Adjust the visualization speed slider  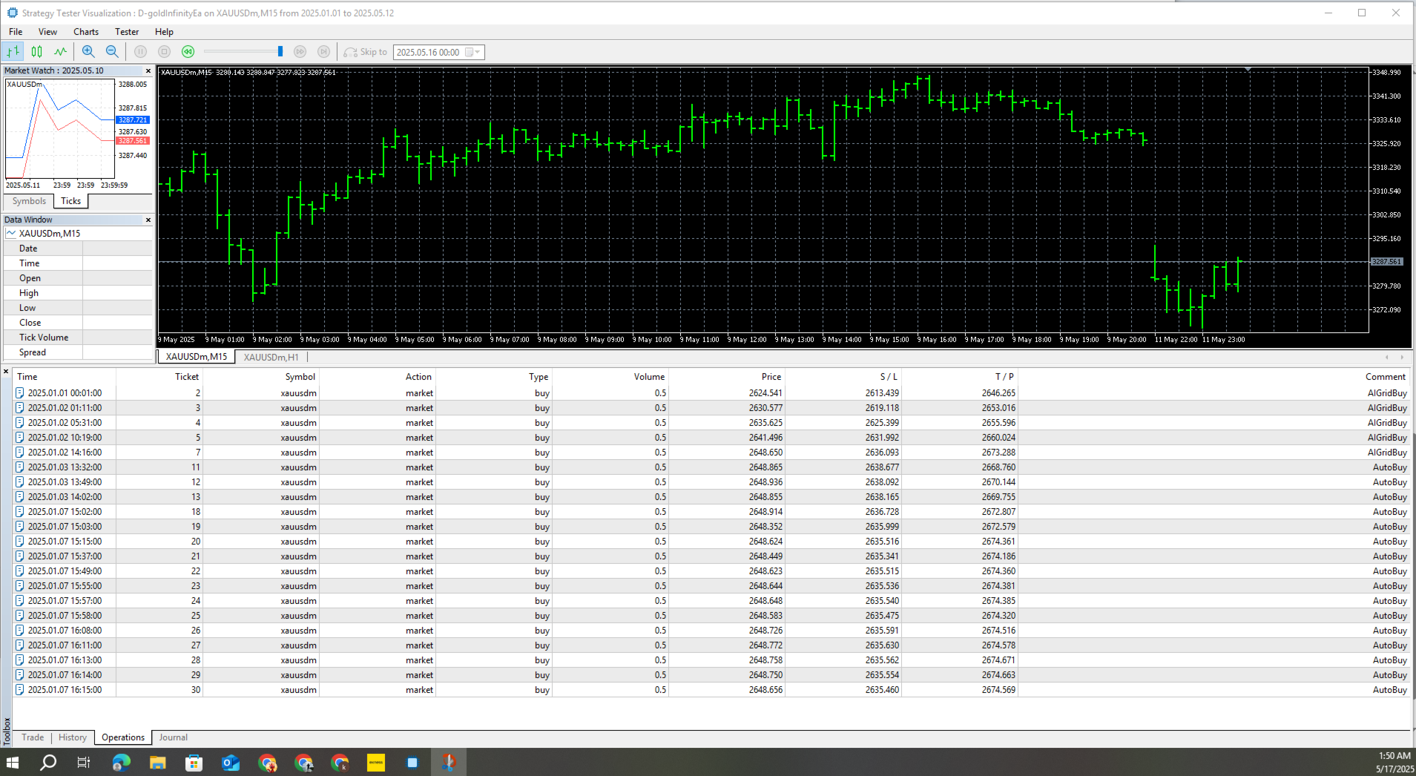(280, 52)
